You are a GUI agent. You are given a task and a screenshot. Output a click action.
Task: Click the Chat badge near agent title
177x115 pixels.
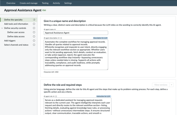[x=44, y=10]
